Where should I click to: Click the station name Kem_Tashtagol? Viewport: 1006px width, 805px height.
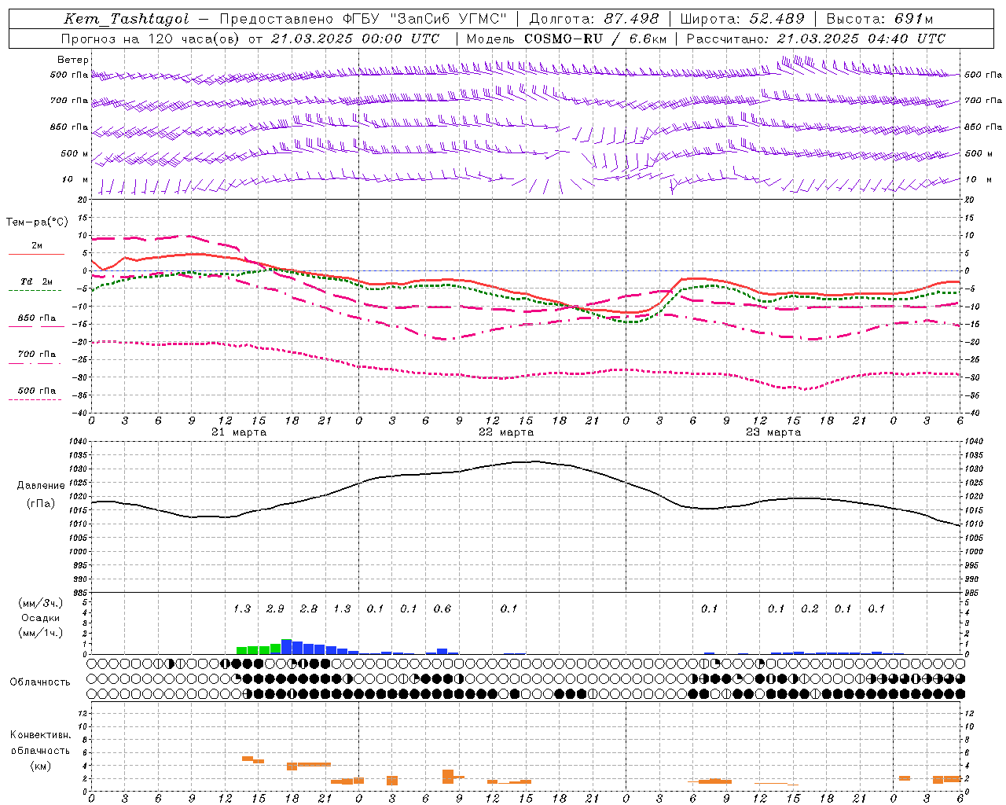point(127,19)
